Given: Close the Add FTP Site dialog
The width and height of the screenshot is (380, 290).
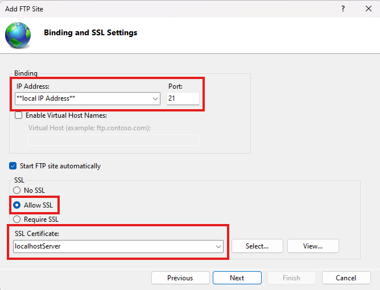Looking at the screenshot, I should (368, 9).
